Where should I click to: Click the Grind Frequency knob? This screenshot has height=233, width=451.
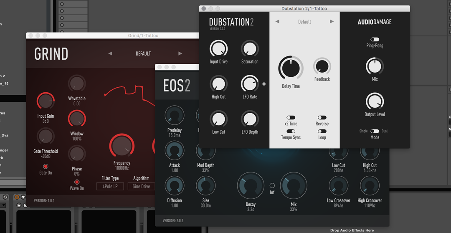click(122, 147)
